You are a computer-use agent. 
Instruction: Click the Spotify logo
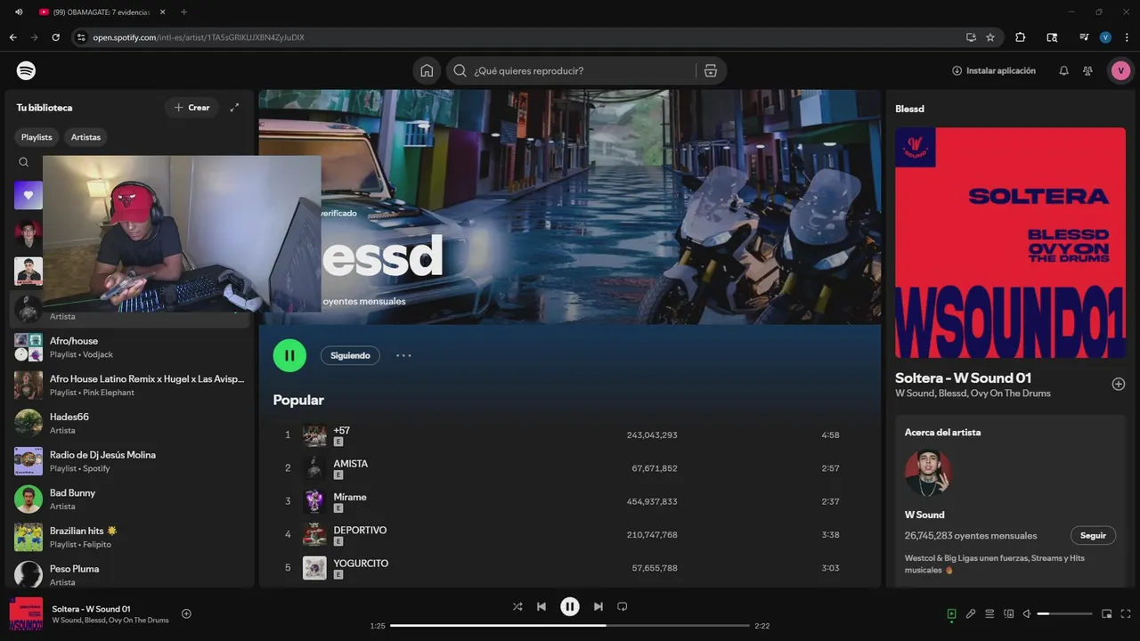pos(26,70)
